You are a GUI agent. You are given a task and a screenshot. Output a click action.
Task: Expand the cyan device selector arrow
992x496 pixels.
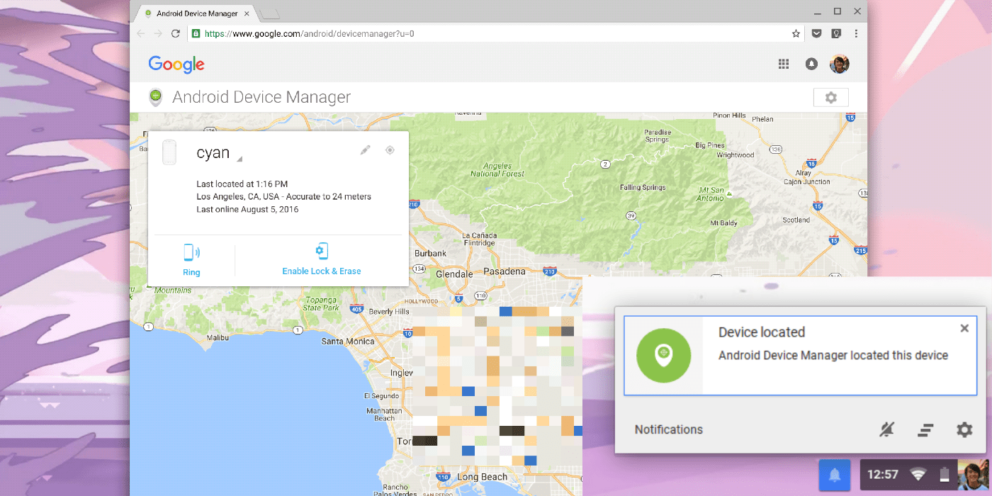[239, 158]
